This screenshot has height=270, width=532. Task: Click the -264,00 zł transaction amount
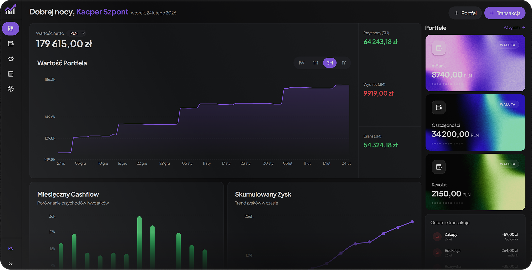click(x=509, y=250)
